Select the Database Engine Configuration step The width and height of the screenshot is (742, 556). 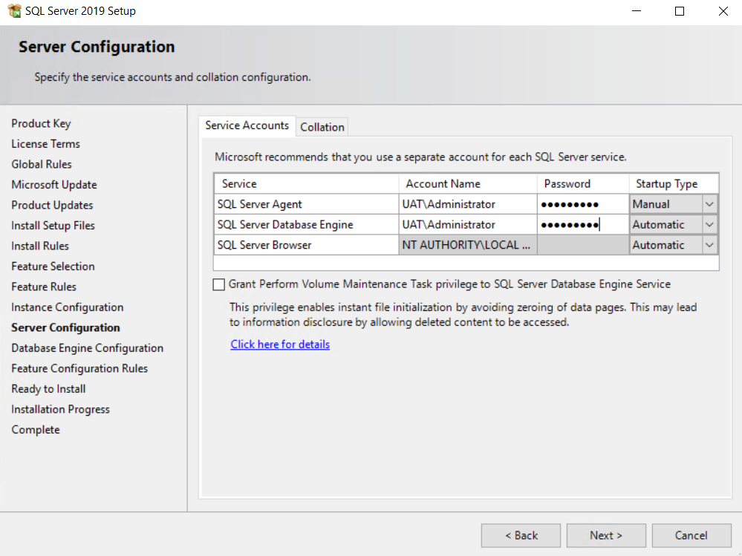88,348
